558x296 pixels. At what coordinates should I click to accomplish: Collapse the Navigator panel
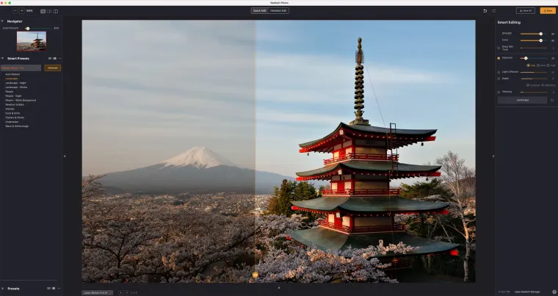pos(3,21)
